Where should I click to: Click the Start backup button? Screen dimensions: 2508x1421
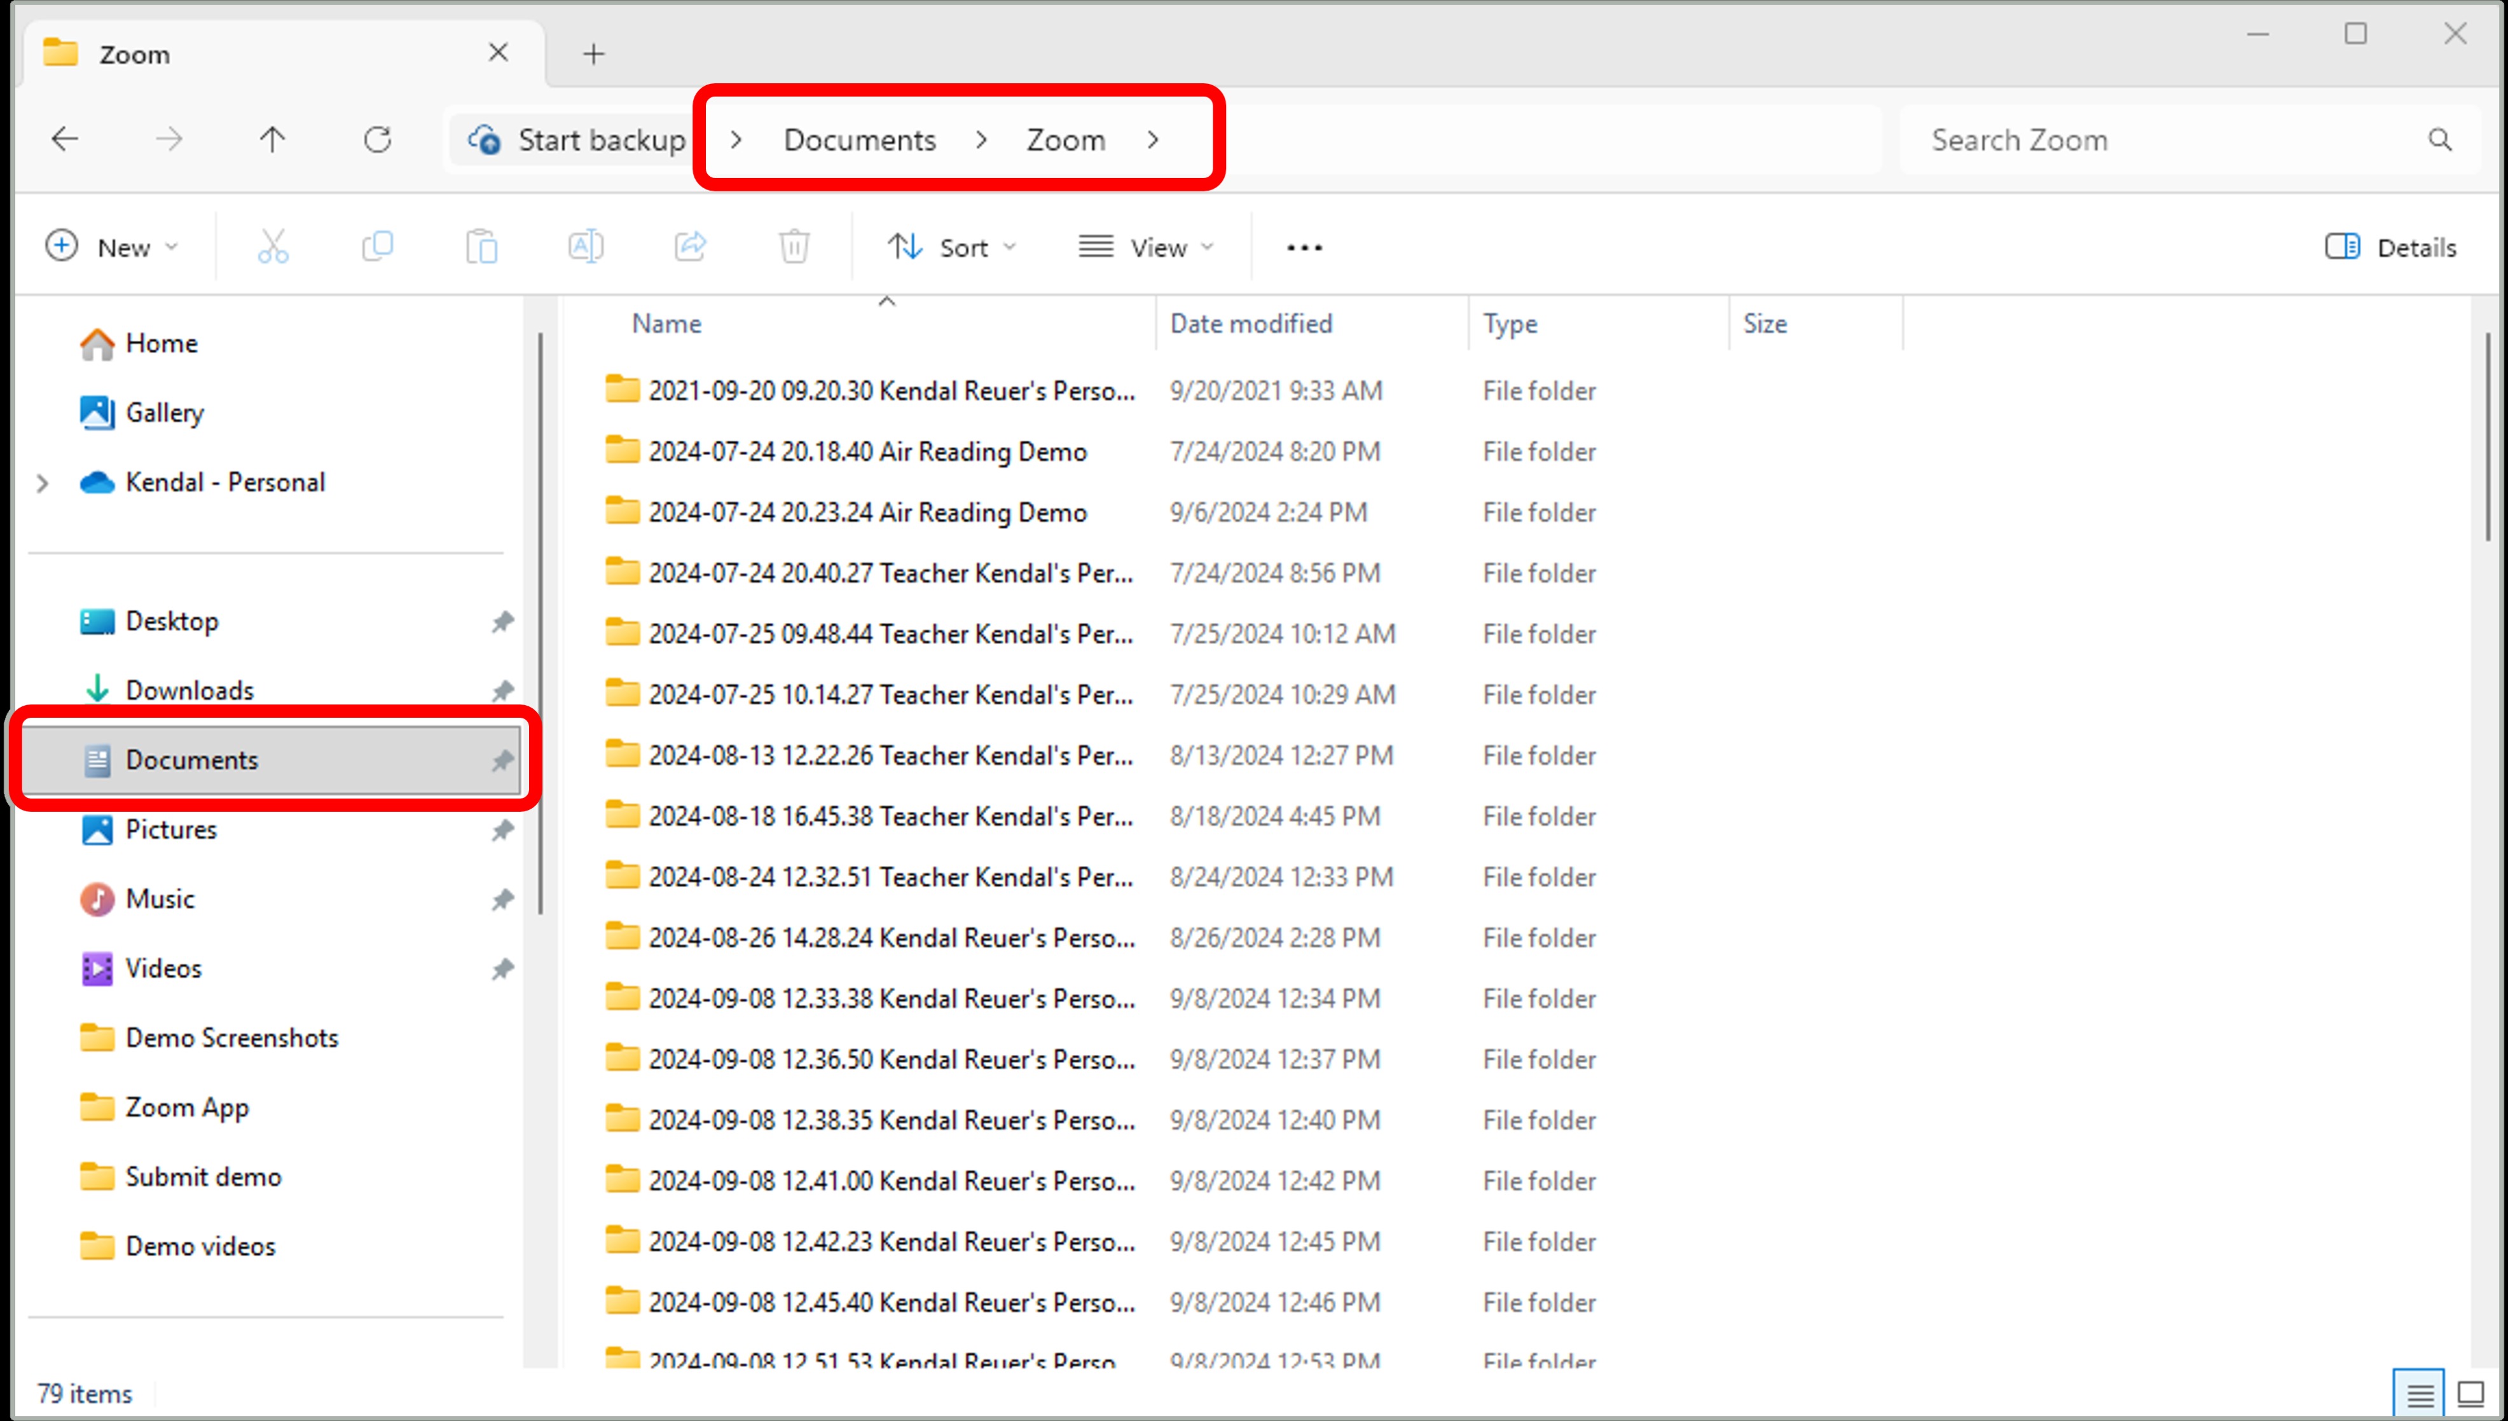point(578,140)
